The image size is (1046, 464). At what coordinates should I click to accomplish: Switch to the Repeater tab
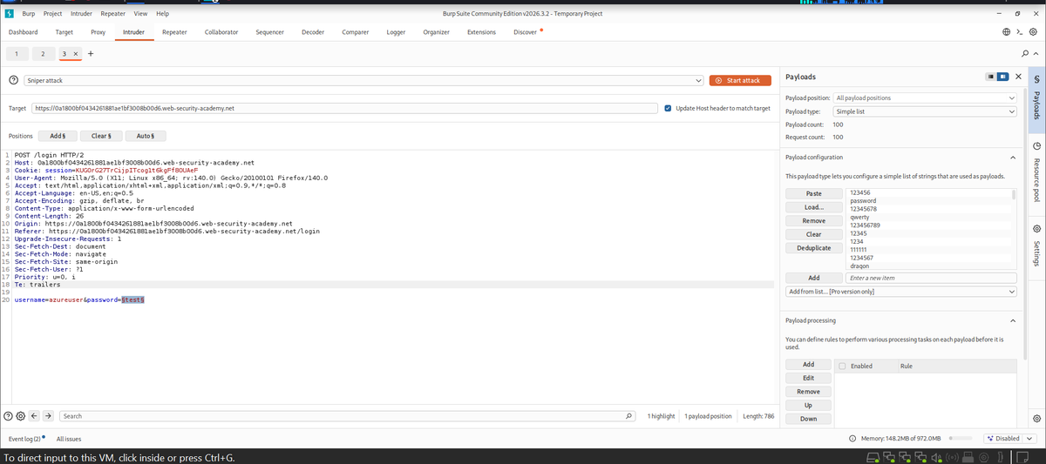pos(175,32)
